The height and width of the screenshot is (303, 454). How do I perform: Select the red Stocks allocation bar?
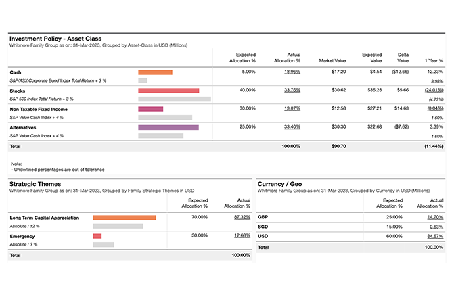pyautogui.click(x=168, y=90)
